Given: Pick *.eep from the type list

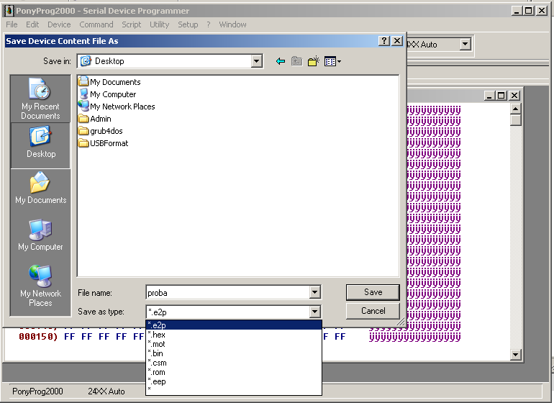Looking at the screenshot, I should (x=157, y=381).
